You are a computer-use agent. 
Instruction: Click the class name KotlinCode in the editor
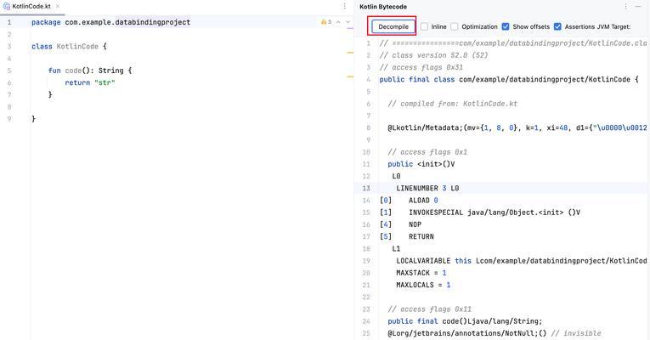click(x=77, y=47)
